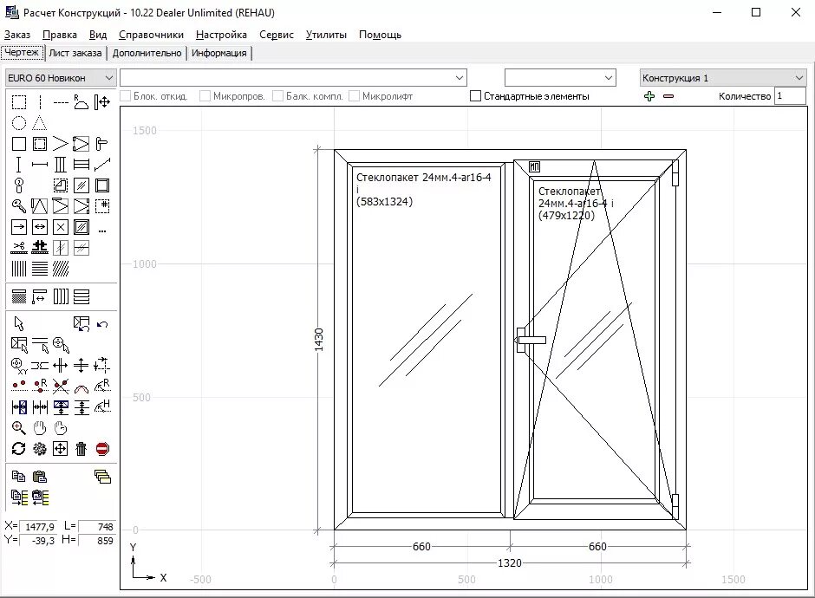Open the Сервис menu
Image resolution: width=815 pixels, height=598 pixels.
(x=277, y=35)
